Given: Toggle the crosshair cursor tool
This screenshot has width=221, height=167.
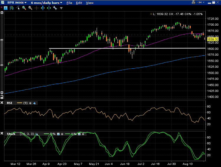Looking at the screenshot, I should (x=36, y=8).
